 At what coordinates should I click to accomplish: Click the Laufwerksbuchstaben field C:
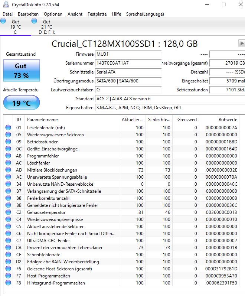click(128, 90)
